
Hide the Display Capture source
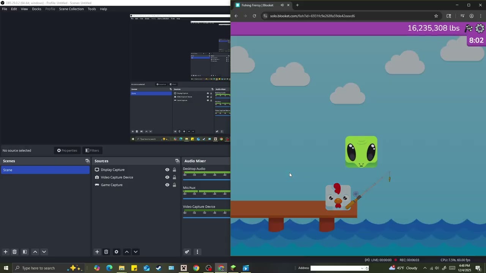(x=167, y=170)
